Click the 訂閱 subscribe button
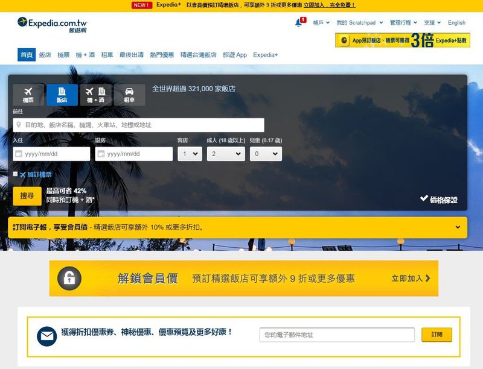 [437, 335]
